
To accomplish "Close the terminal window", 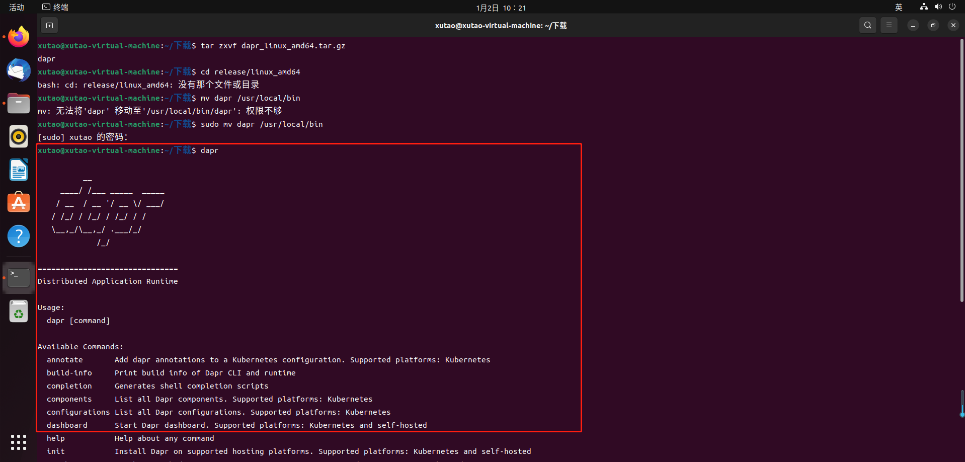I will pos(953,25).
